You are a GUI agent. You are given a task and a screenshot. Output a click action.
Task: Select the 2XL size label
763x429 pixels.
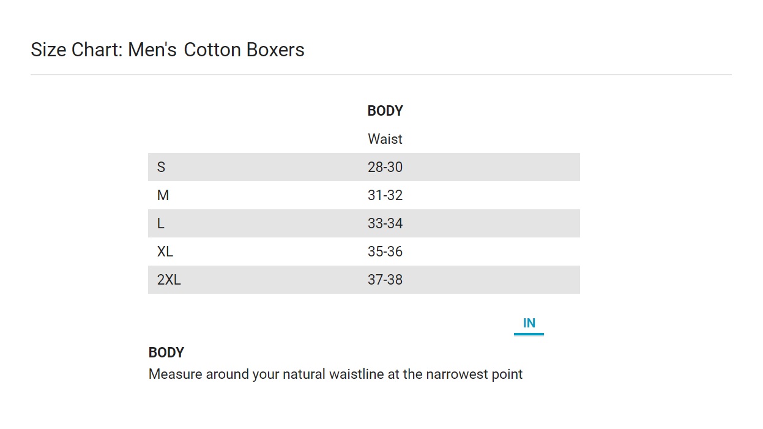[x=169, y=280]
